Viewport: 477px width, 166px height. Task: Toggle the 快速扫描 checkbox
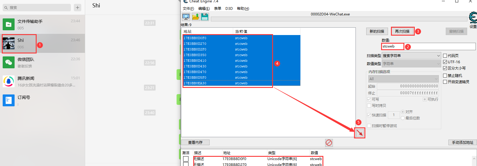(x=369, y=115)
